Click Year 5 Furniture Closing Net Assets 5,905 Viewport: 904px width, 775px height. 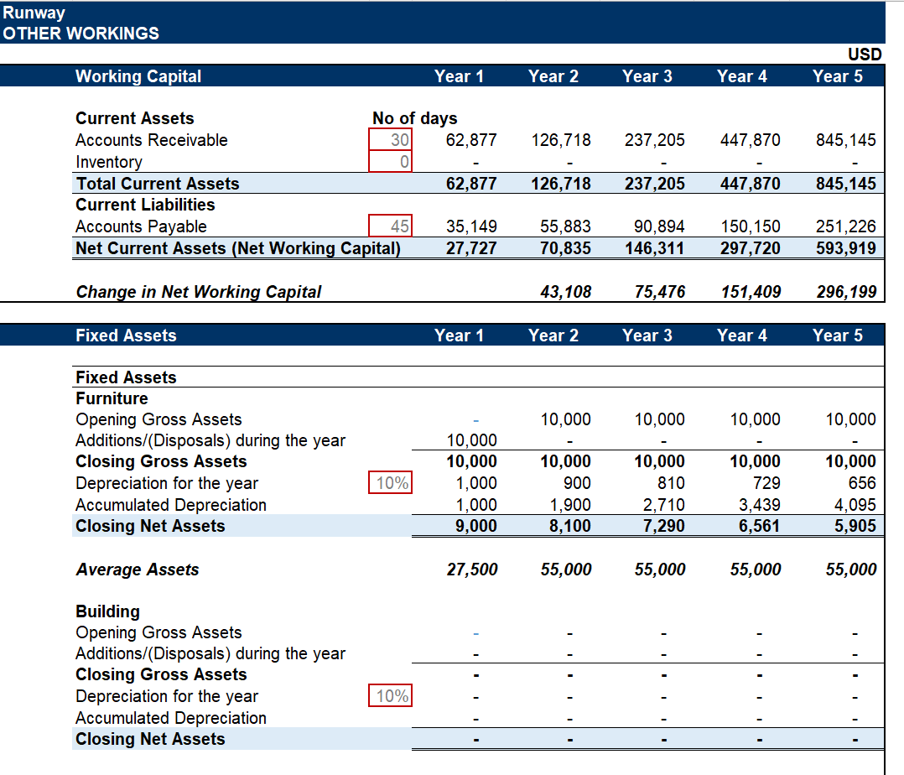pyautogui.click(x=855, y=526)
